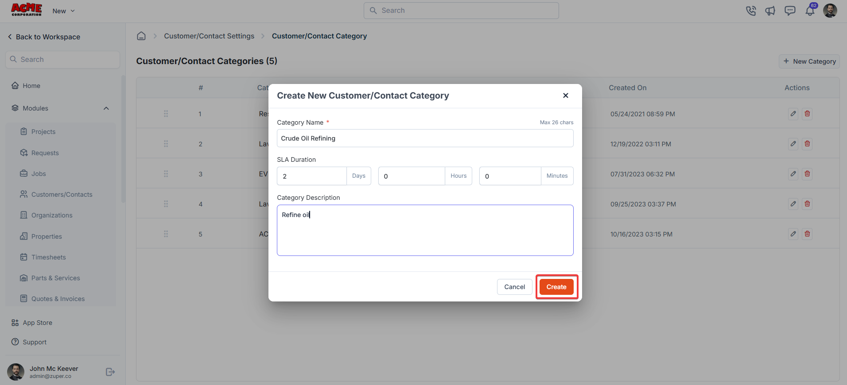Delete category row 3 with trash icon
The width and height of the screenshot is (847, 385).
(x=808, y=174)
